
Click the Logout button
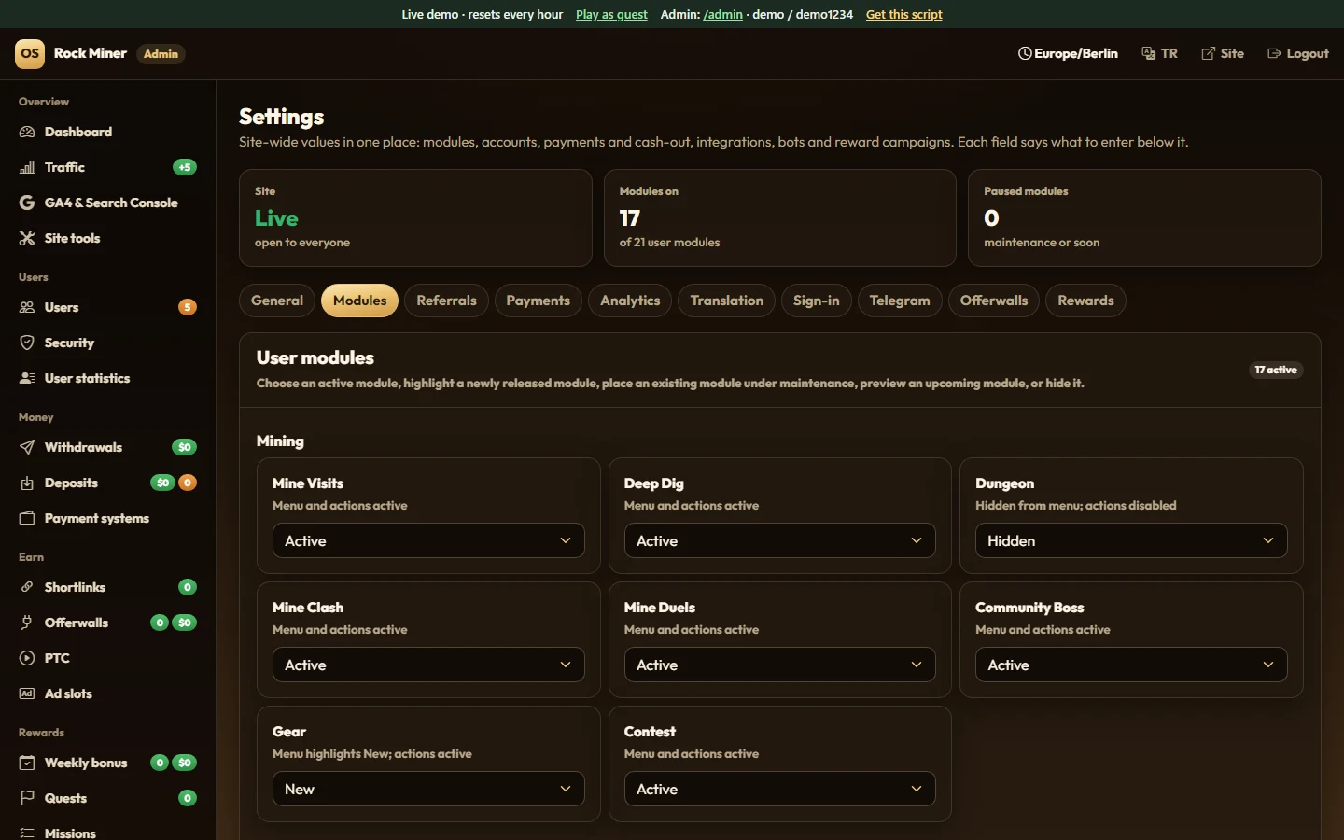point(1297,53)
